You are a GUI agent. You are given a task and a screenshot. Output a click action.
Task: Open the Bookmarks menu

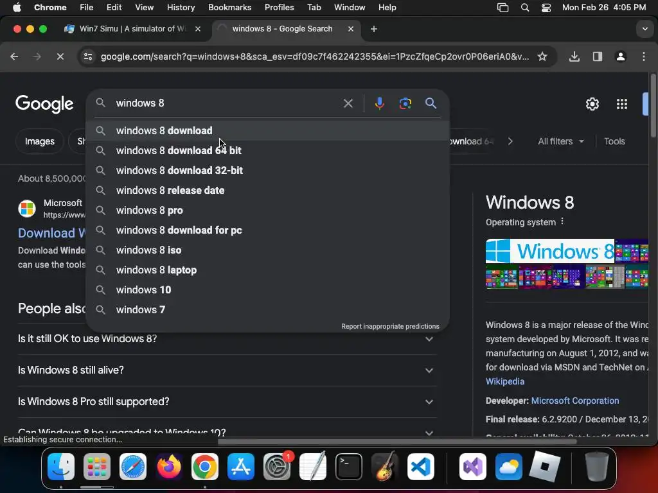pyautogui.click(x=229, y=8)
